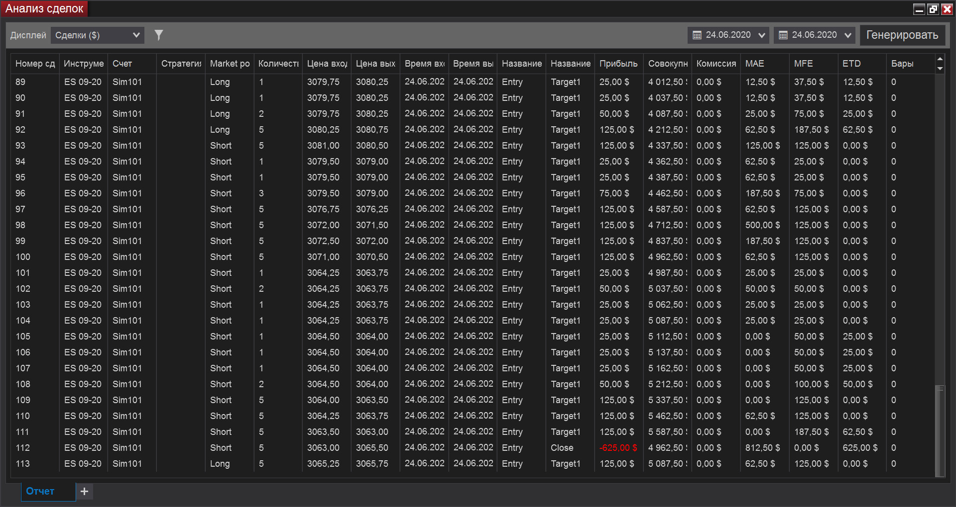Expand the Дисплей Сделки ($) dropdown
This screenshot has width=956, height=507.
tap(98, 35)
